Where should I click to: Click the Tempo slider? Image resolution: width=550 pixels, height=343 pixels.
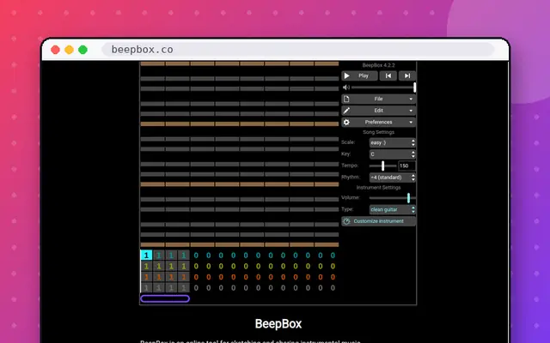382,165
